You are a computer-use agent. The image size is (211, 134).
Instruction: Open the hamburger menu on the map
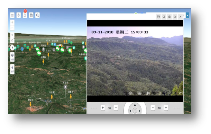[x=12, y=15]
